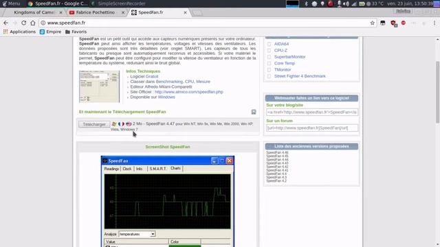Viewport: 440px width, 247px height.
Task: Open the SuperbarMonitor link
Action: click(290, 57)
